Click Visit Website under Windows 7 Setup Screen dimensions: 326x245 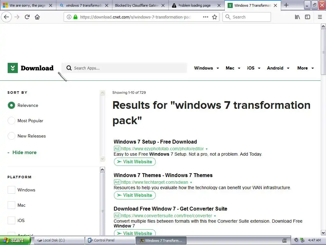(x=135, y=162)
